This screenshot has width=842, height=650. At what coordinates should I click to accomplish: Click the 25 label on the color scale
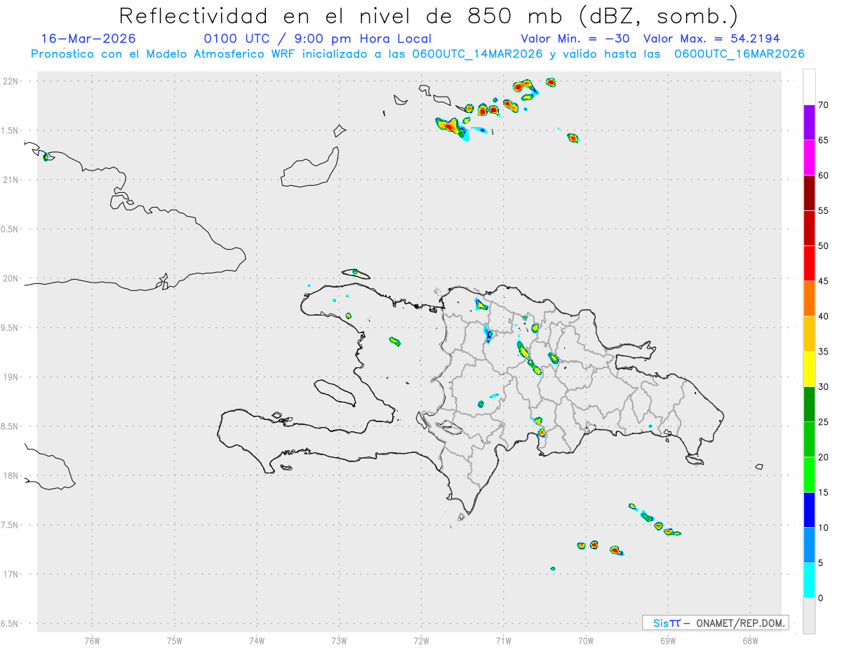coord(824,421)
